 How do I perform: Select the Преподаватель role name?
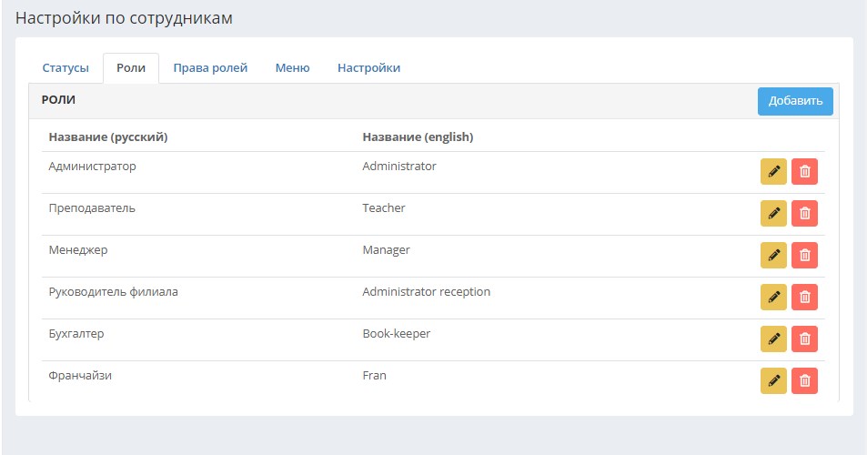click(x=92, y=208)
